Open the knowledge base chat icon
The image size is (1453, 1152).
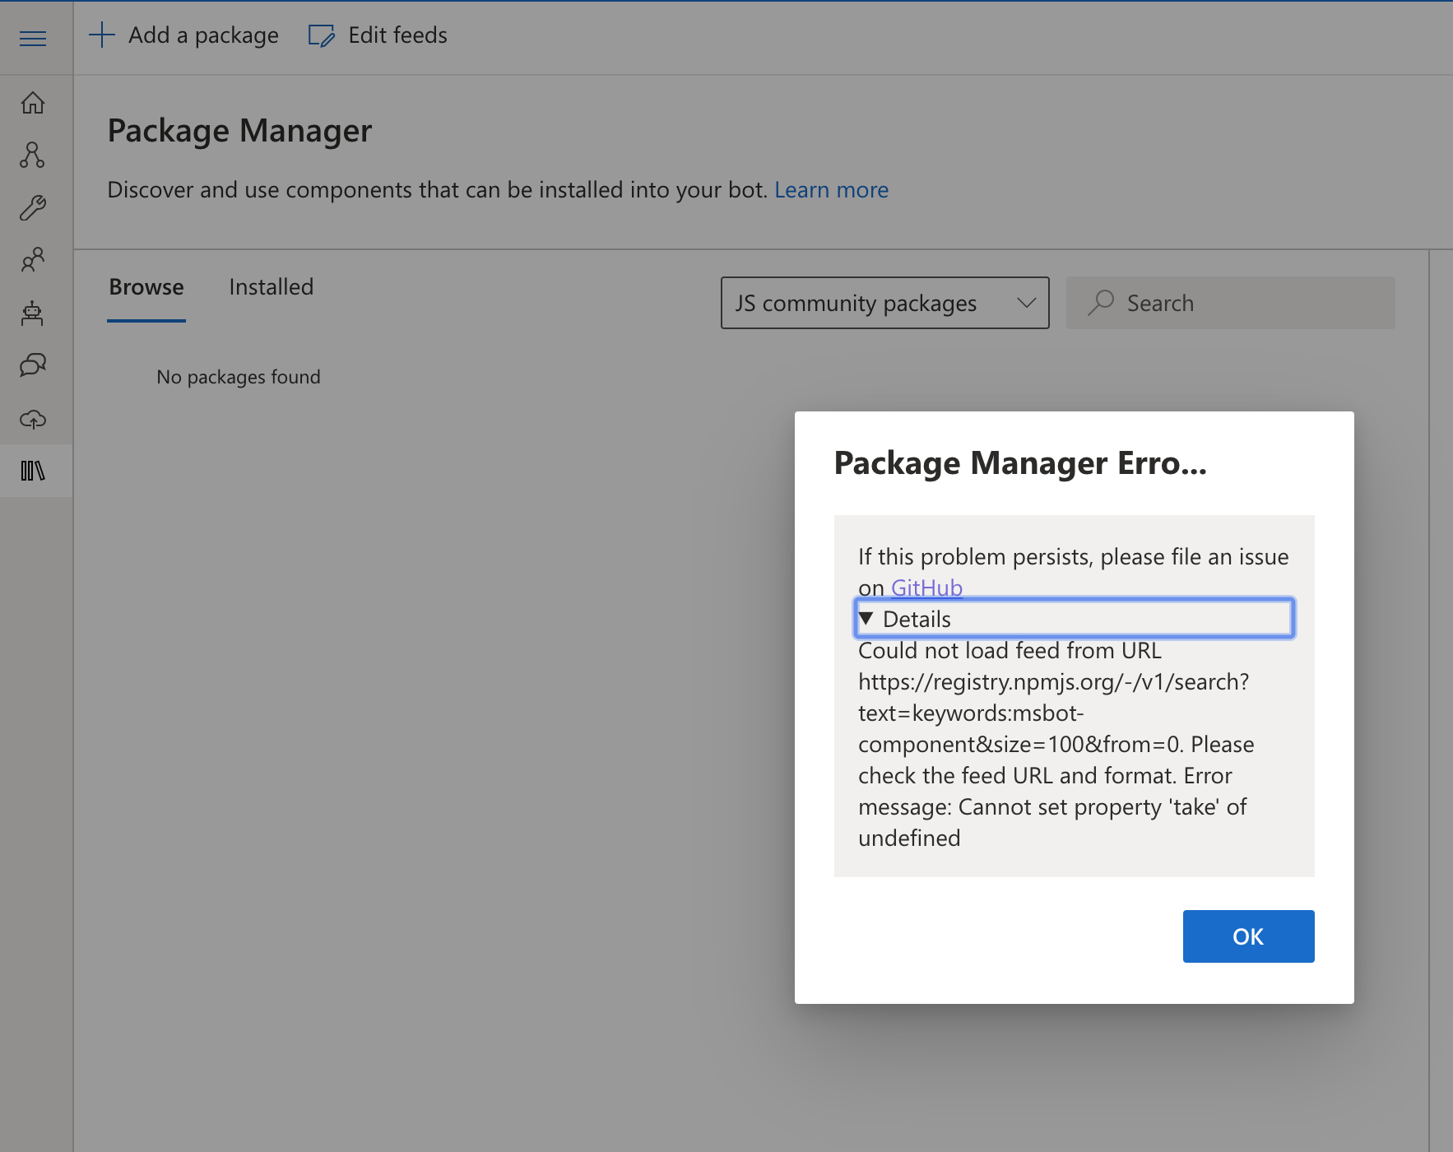pyautogui.click(x=33, y=365)
